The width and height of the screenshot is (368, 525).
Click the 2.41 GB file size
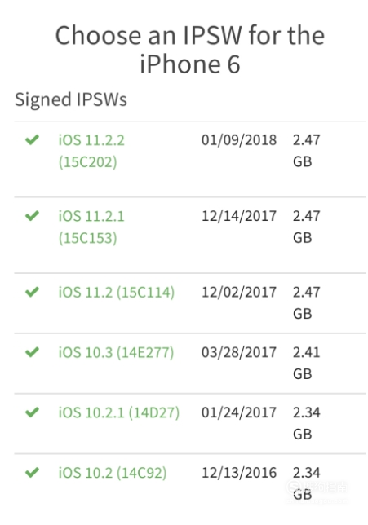pos(306,364)
